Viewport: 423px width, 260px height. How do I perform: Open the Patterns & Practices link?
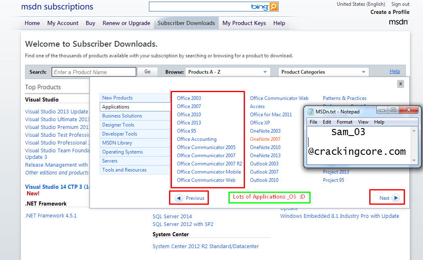click(345, 98)
